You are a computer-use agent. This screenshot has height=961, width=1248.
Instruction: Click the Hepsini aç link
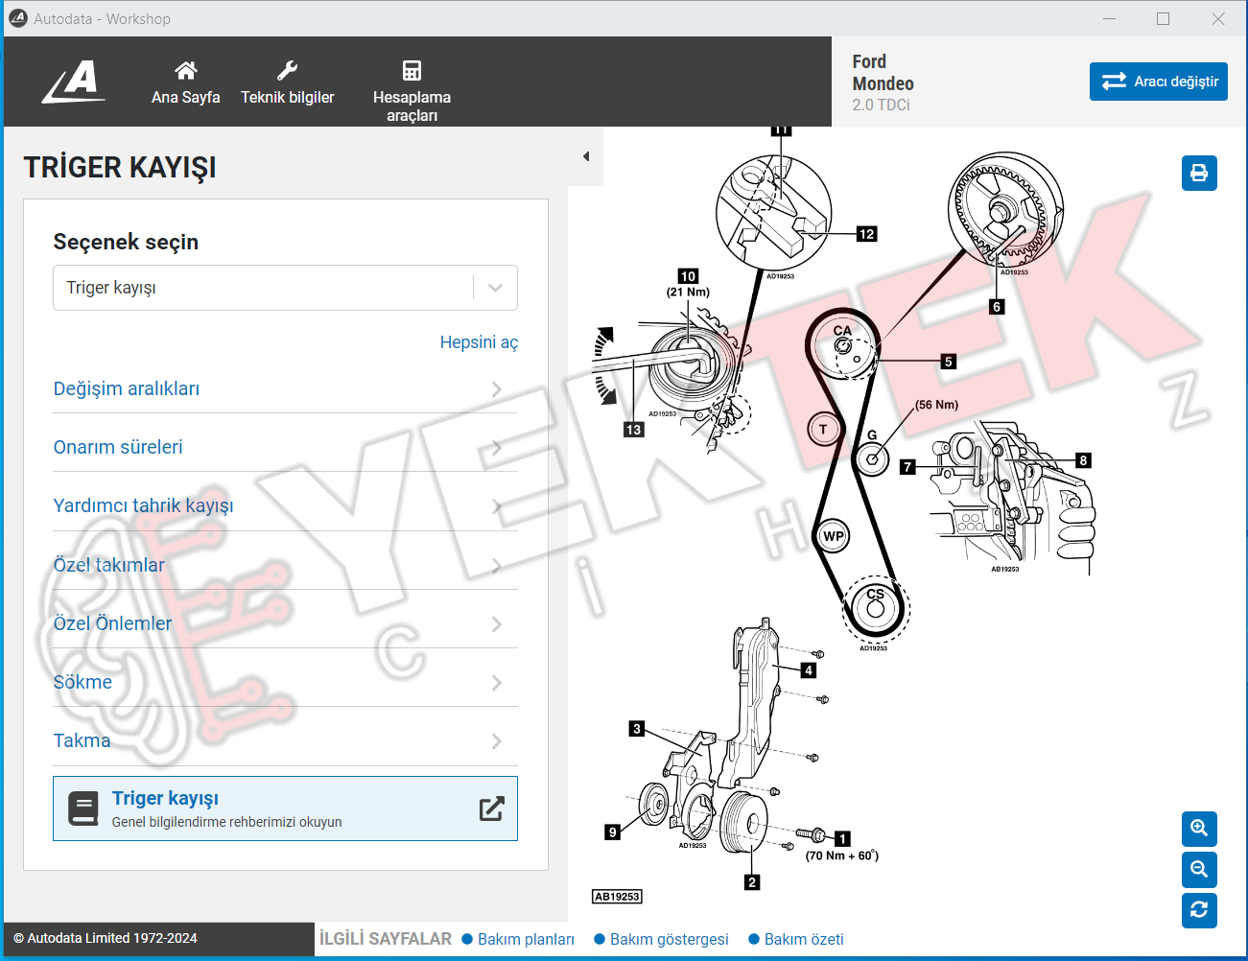tap(479, 342)
